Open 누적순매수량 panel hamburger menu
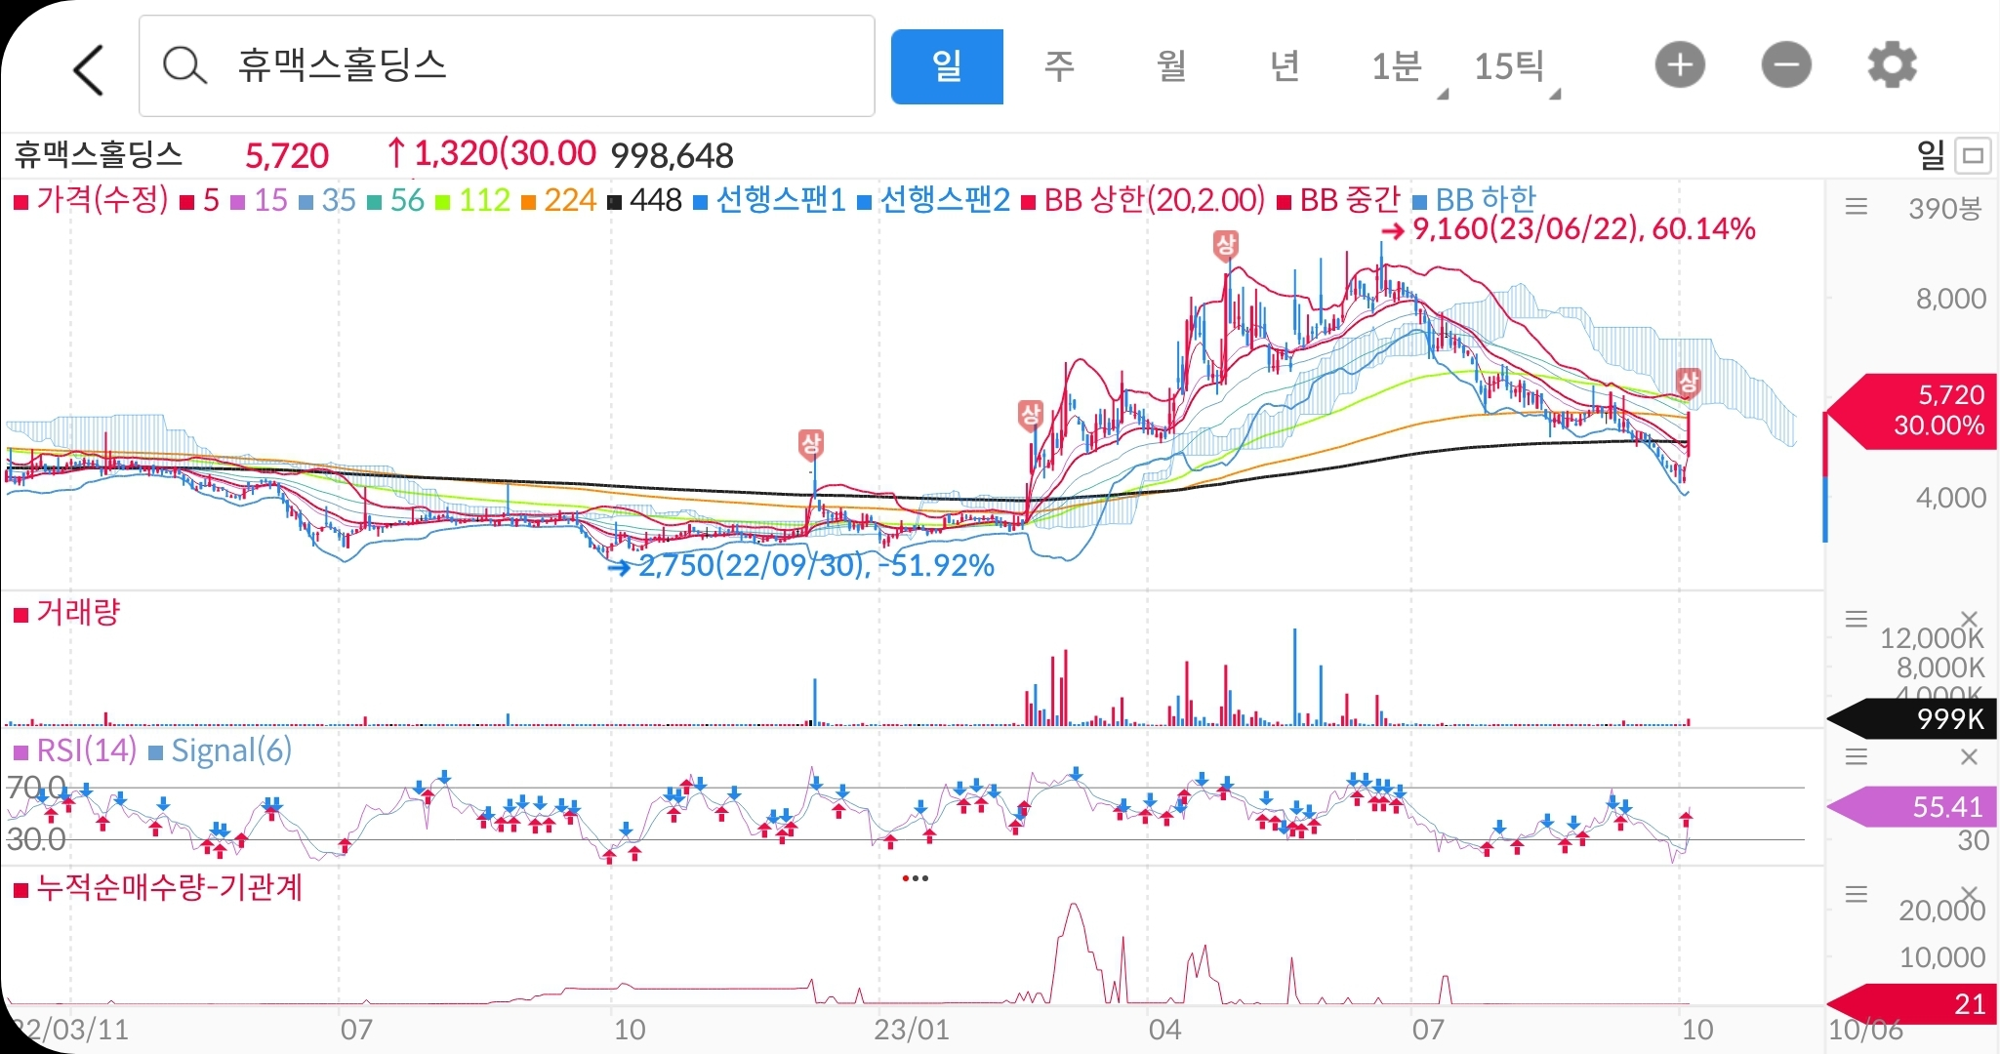 [1856, 894]
